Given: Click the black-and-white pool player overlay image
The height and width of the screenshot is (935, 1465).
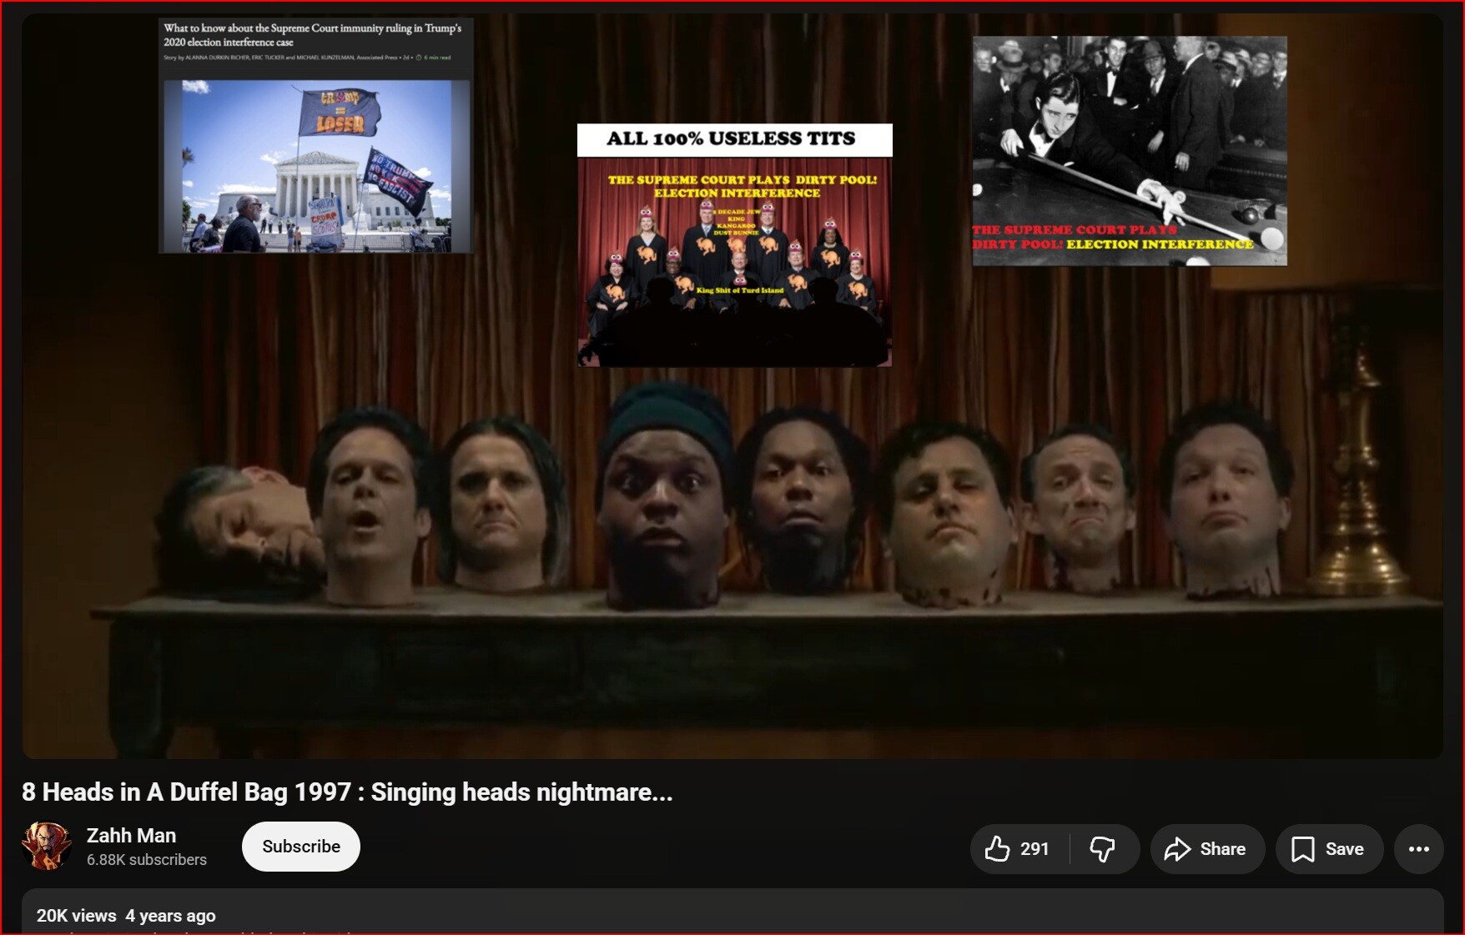Looking at the screenshot, I should click(1130, 151).
